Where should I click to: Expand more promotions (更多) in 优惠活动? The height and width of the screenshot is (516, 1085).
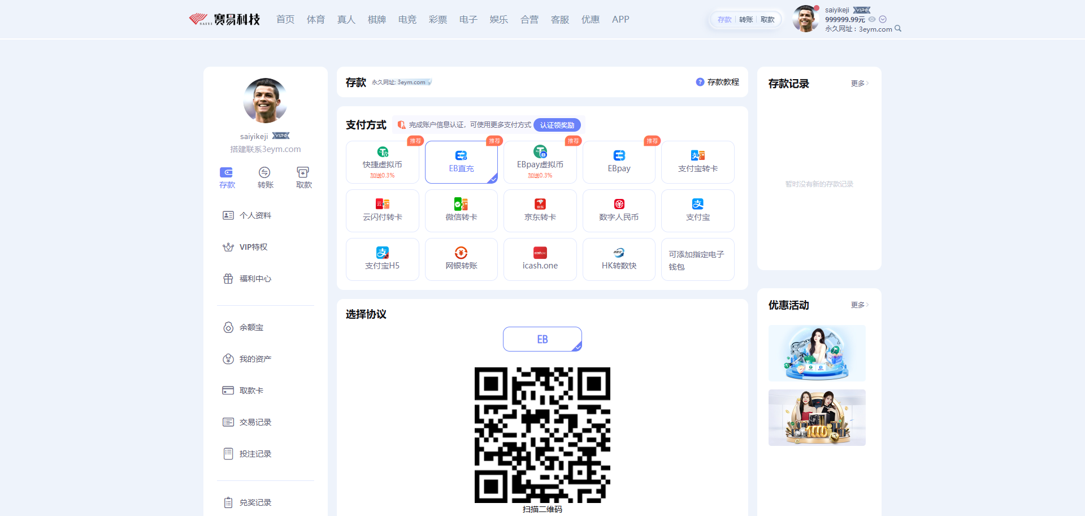(859, 305)
